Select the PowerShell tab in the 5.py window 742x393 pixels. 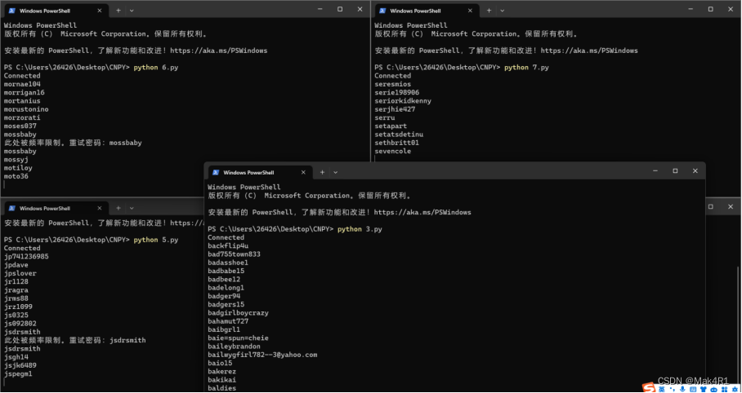pos(55,208)
